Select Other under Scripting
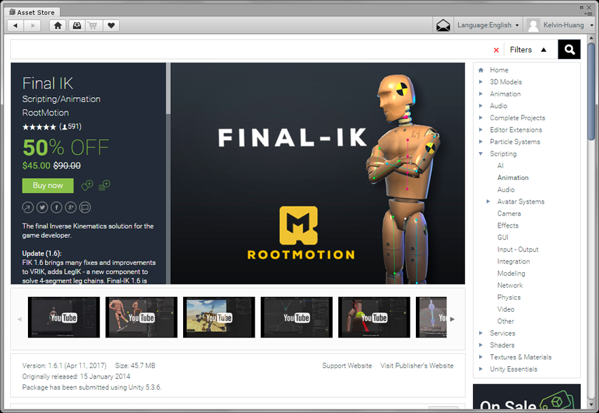 (x=505, y=321)
